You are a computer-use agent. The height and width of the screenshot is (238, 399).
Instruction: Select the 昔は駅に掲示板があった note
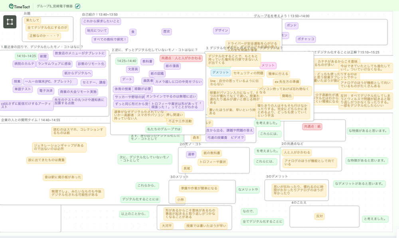click(x=63, y=178)
